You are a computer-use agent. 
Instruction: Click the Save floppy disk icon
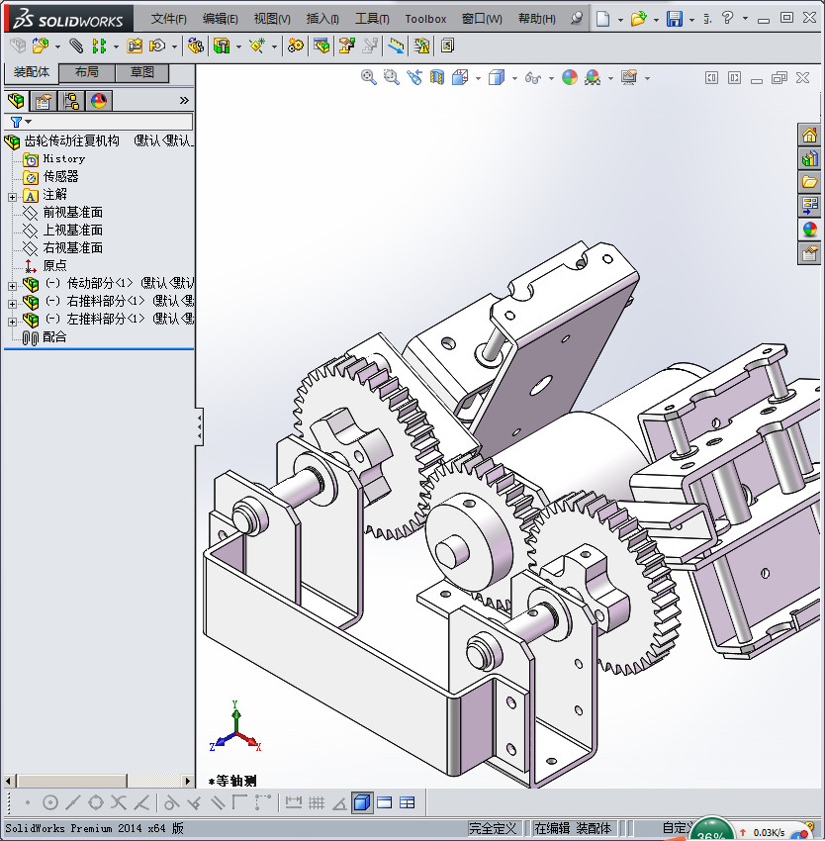tap(675, 19)
